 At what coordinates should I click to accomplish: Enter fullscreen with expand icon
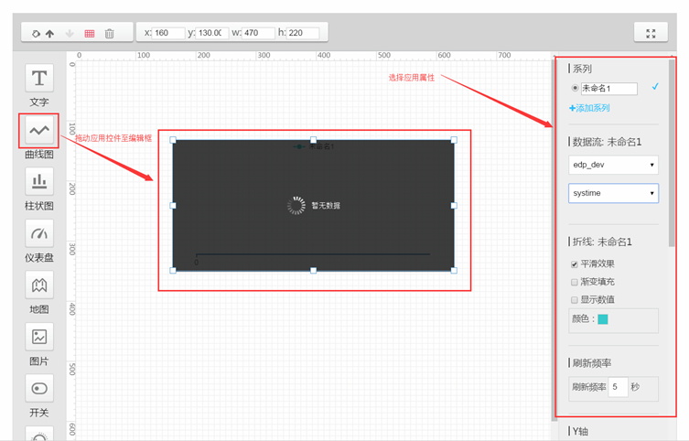click(x=651, y=33)
